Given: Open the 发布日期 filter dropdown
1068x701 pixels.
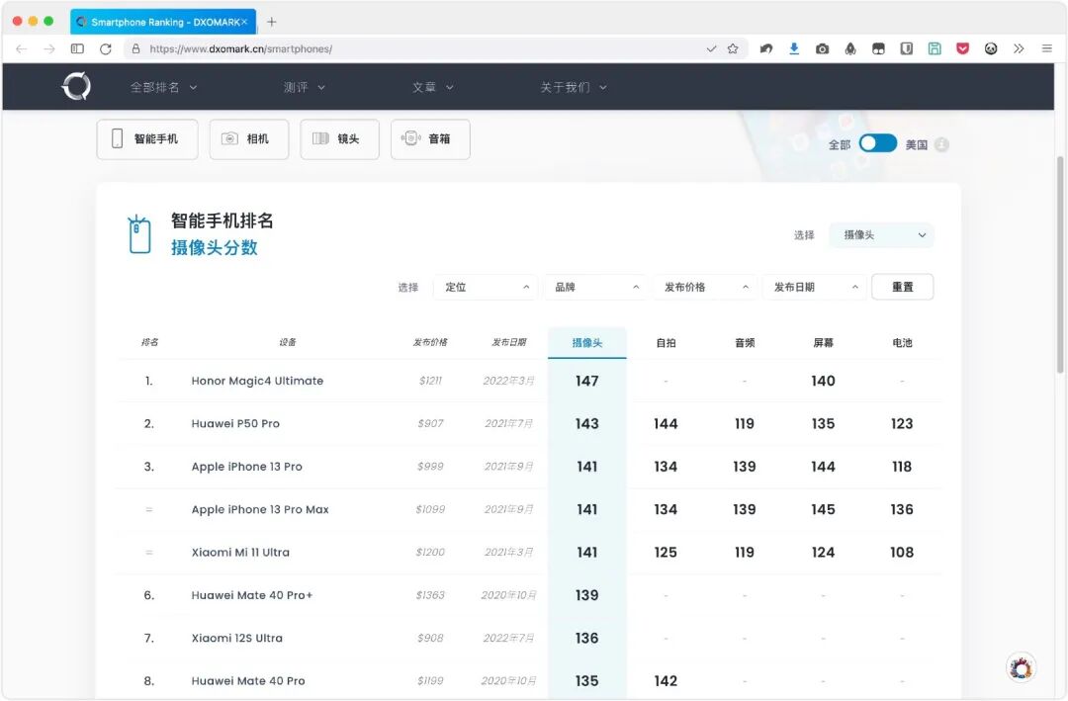Looking at the screenshot, I should click(x=815, y=287).
